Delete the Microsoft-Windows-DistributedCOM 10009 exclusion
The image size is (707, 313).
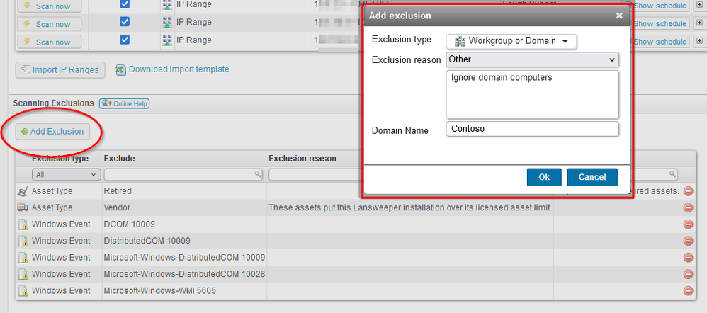click(x=687, y=257)
